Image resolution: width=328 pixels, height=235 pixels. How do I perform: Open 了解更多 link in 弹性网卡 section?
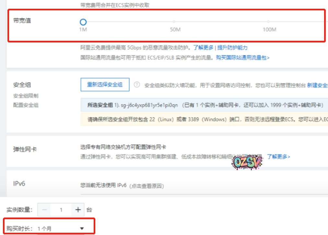click(x=278, y=157)
